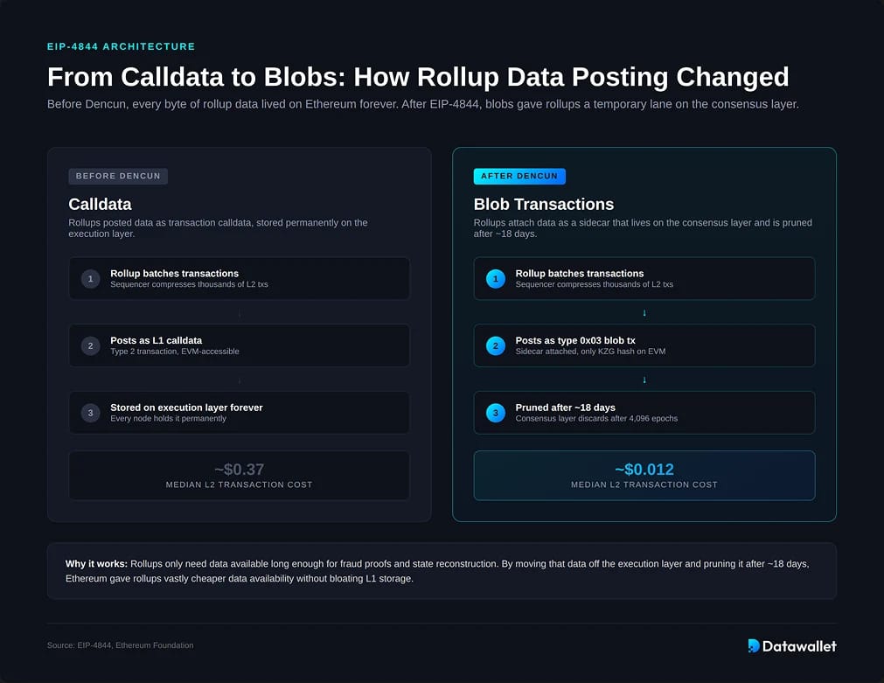Screen dimensions: 884x683
Task: Select the BEFORE DENCUN badge
Action: [x=118, y=176]
